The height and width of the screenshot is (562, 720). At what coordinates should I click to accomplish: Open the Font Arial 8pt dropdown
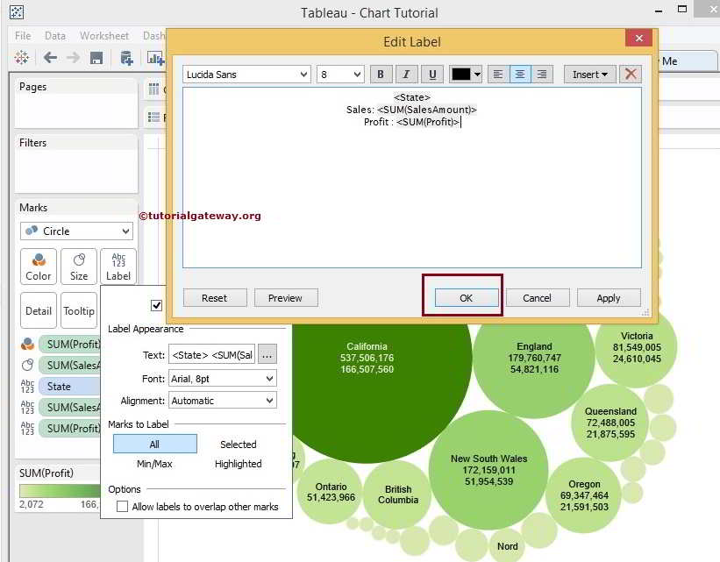pos(223,379)
